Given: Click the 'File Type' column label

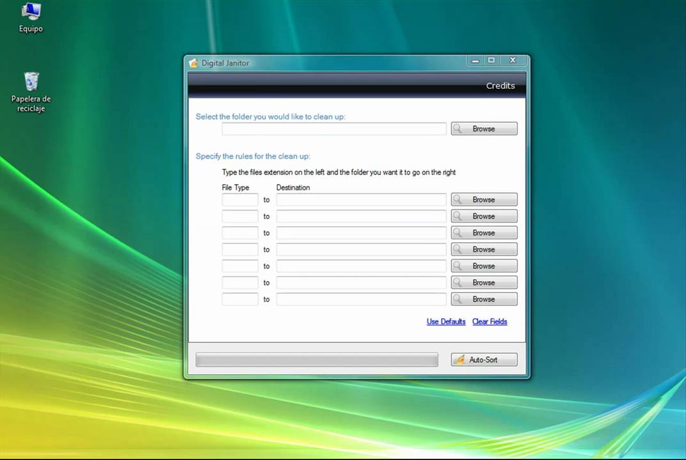Looking at the screenshot, I should 235,187.
